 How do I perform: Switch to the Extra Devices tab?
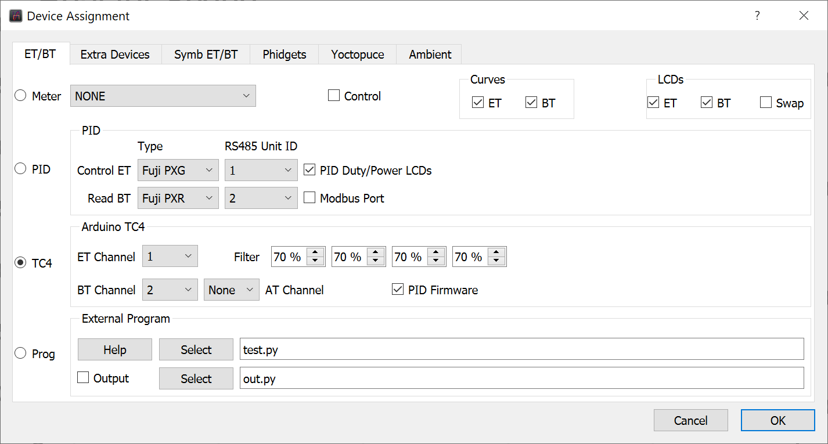[x=115, y=55]
